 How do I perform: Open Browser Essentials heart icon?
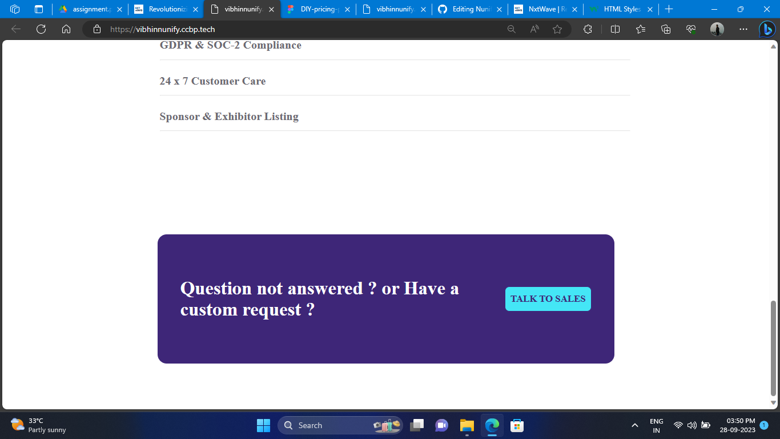690,29
